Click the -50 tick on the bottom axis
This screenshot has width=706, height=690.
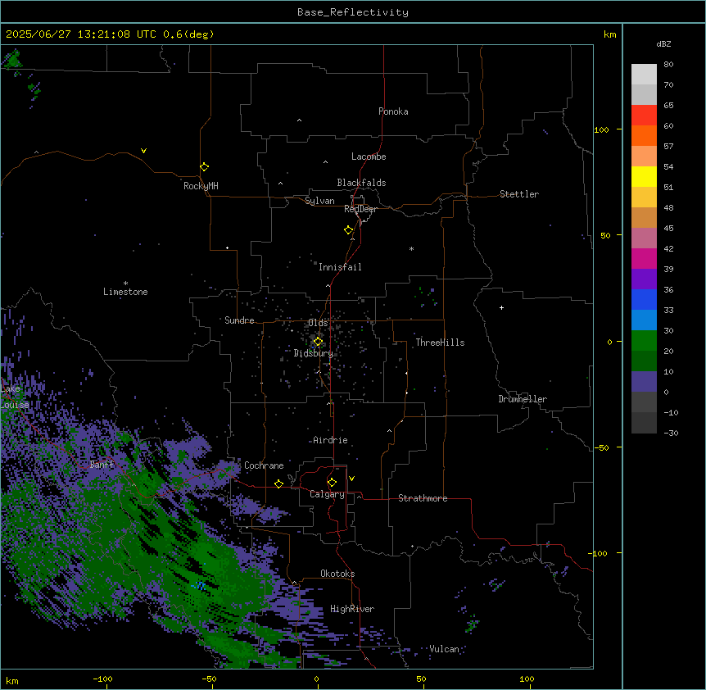click(209, 679)
